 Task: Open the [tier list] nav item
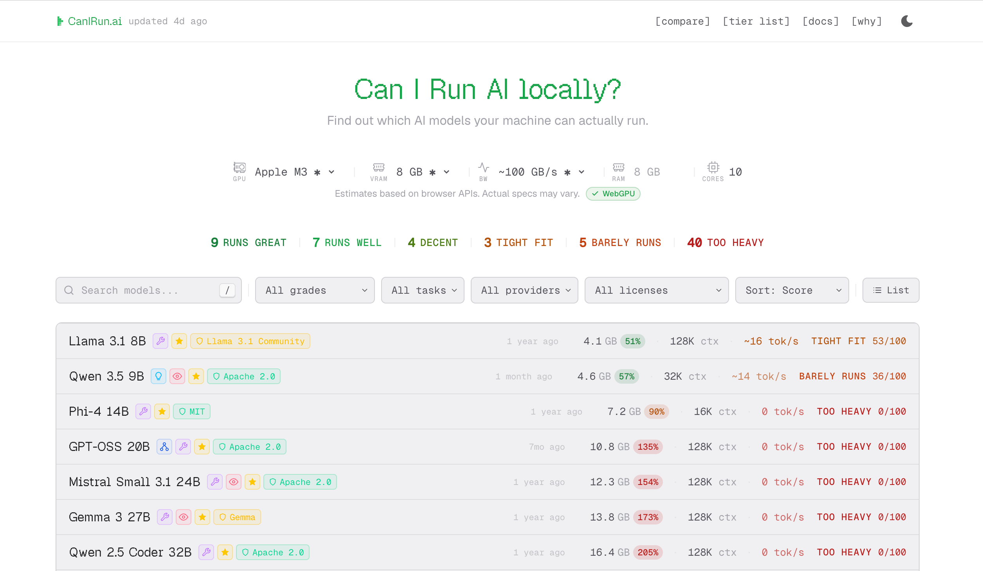click(756, 21)
